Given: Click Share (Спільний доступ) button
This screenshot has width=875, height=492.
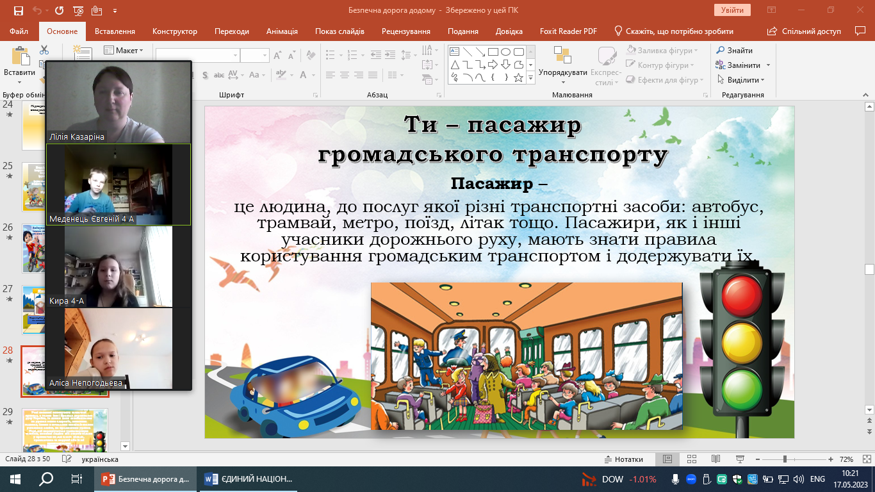Looking at the screenshot, I should [x=805, y=31].
